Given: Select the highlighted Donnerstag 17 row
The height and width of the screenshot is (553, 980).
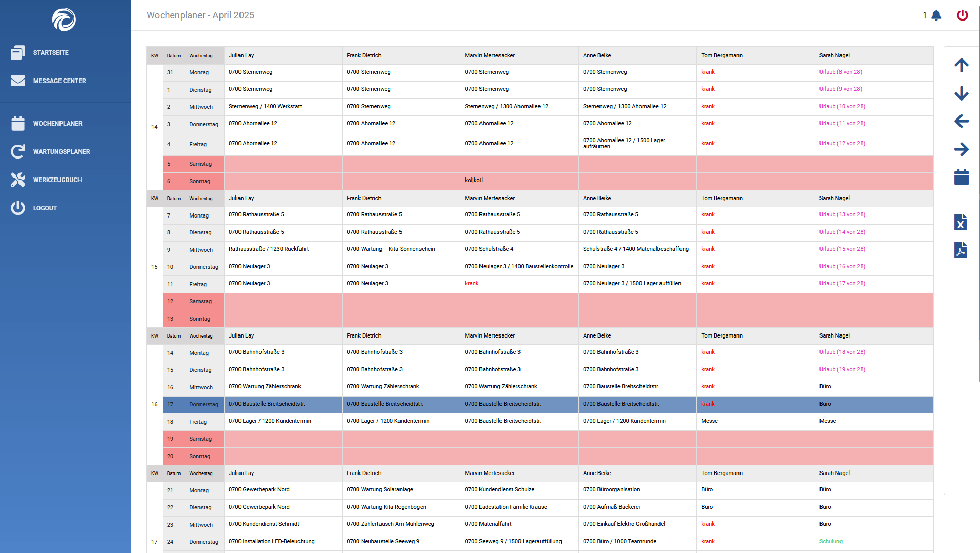Looking at the screenshot, I should point(204,404).
